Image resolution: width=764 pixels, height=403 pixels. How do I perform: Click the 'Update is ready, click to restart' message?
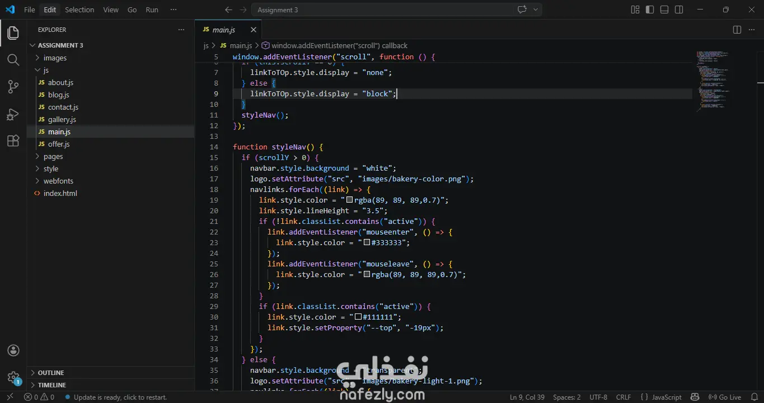tap(116, 397)
